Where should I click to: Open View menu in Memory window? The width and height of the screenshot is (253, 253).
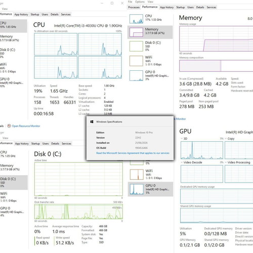pos(150,2)
